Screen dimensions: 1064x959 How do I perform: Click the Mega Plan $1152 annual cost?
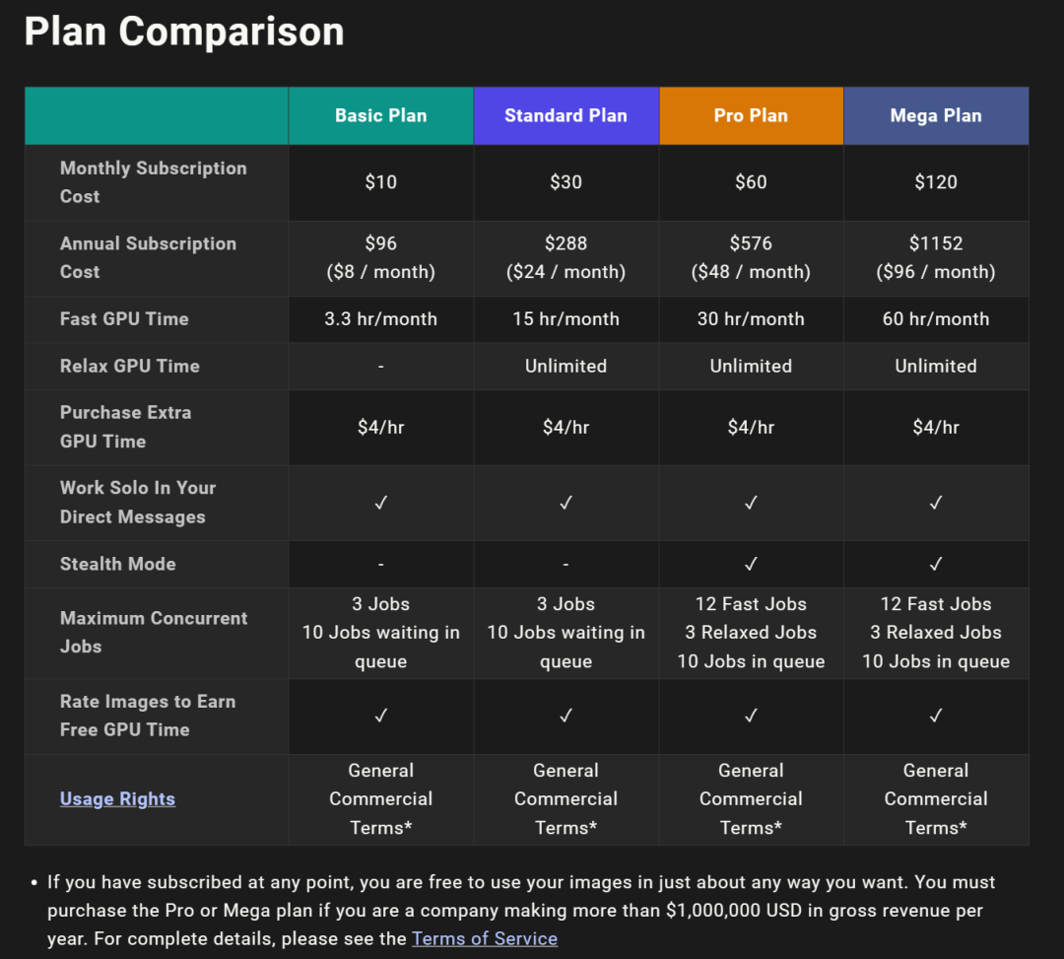coord(936,243)
